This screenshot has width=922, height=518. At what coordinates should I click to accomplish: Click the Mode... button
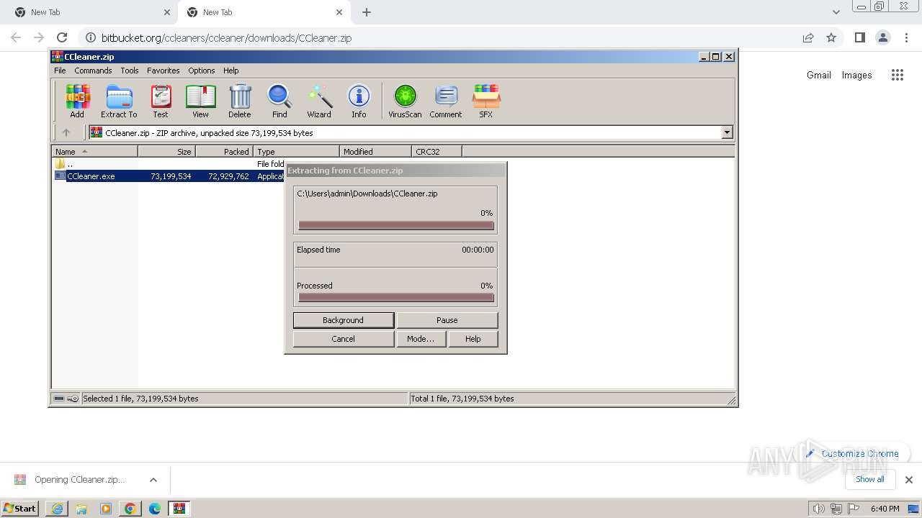(421, 339)
